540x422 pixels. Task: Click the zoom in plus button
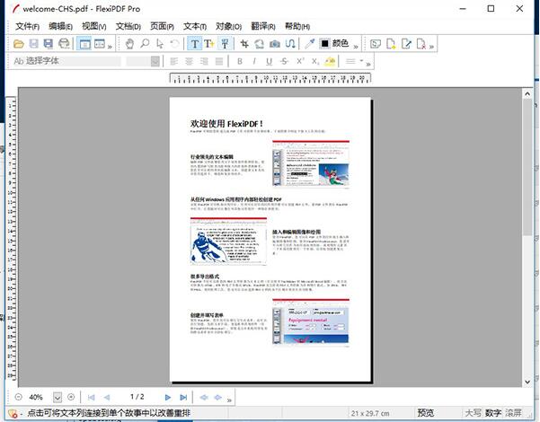tap(71, 397)
